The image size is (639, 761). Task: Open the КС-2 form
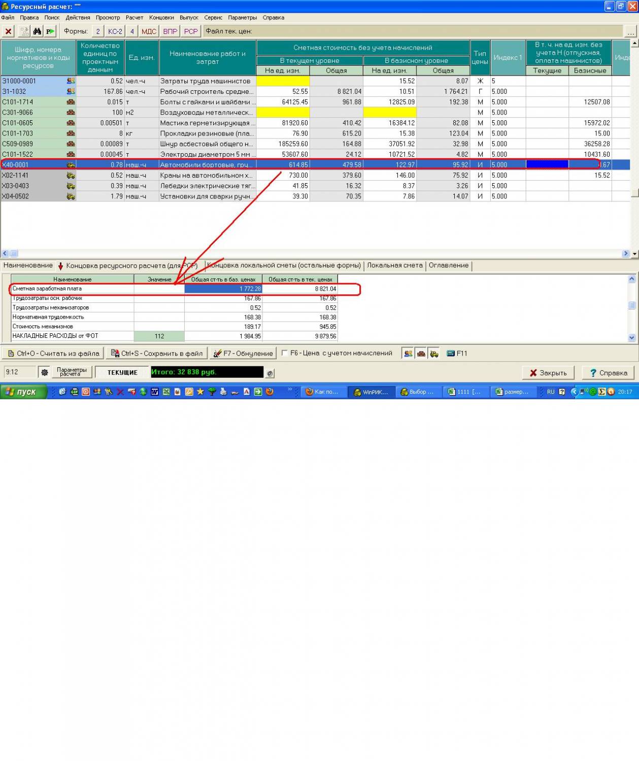(x=115, y=31)
